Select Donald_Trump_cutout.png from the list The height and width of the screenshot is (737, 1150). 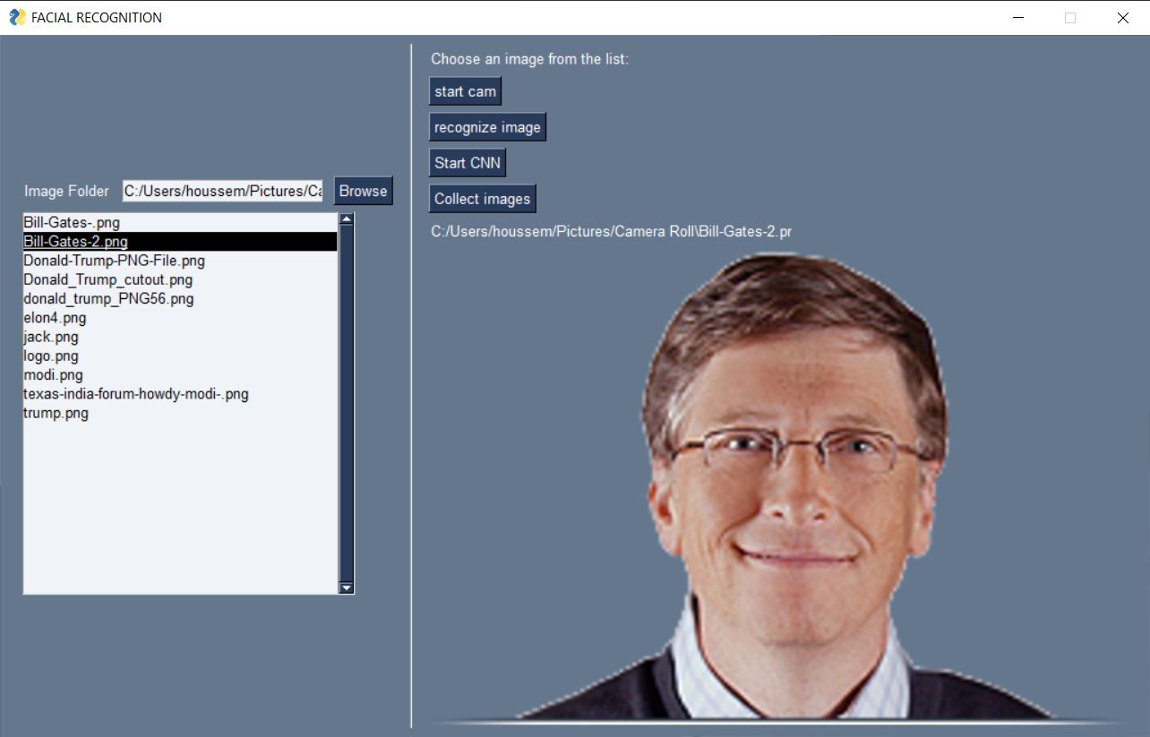(x=107, y=279)
